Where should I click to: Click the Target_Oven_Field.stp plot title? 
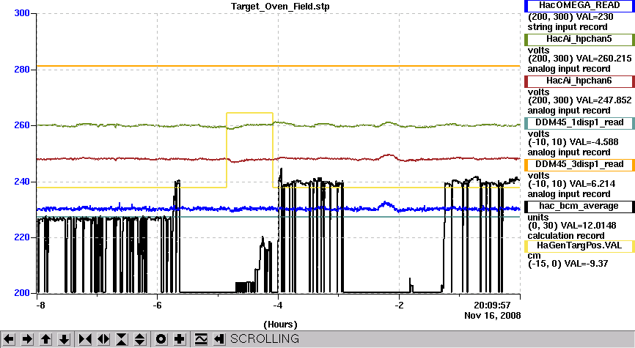click(280, 7)
